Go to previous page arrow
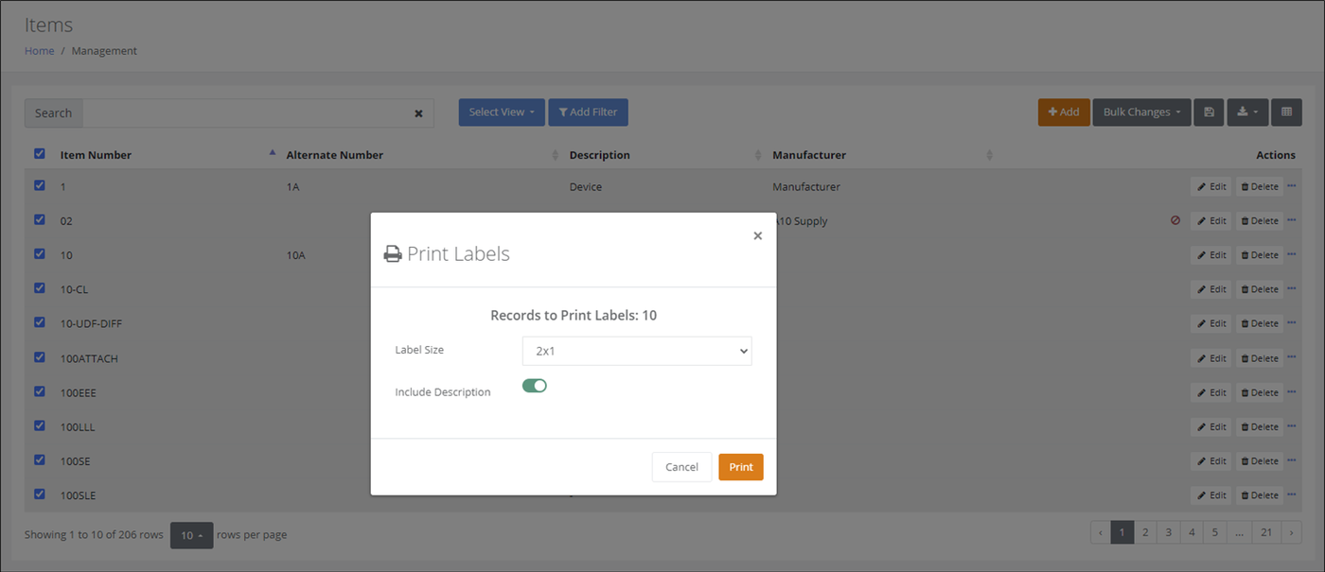This screenshot has width=1325, height=572. coord(1101,532)
